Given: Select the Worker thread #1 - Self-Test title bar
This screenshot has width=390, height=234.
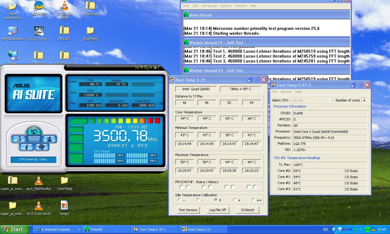Looking at the screenshot, I should (266, 43).
